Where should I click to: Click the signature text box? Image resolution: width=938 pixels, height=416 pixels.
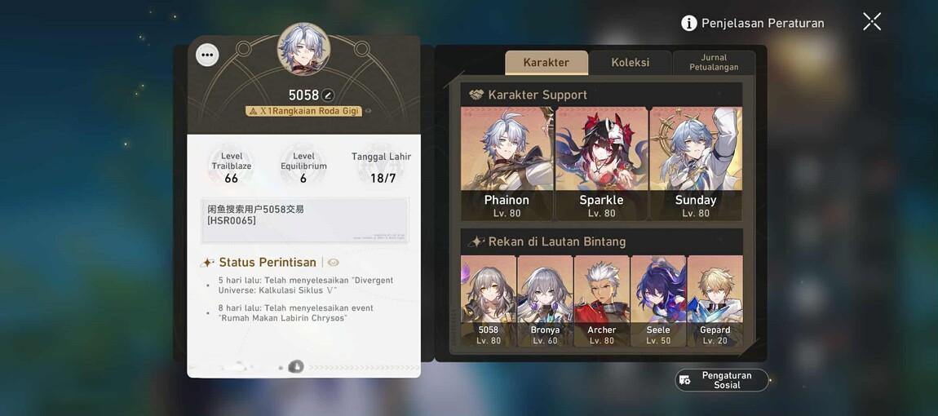click(x=305, y=221)
